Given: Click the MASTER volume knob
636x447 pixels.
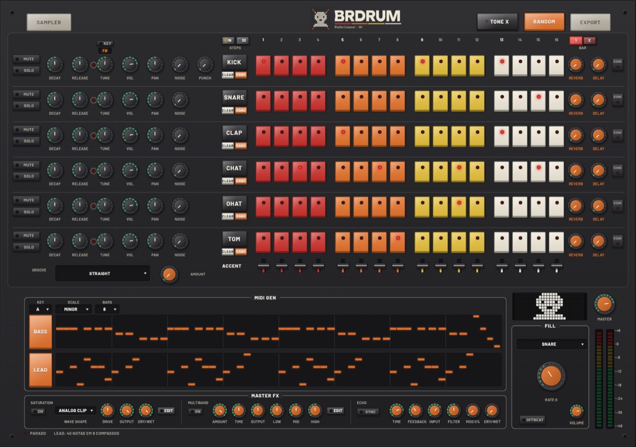Looking at the screenshot, I should [604, 305].
